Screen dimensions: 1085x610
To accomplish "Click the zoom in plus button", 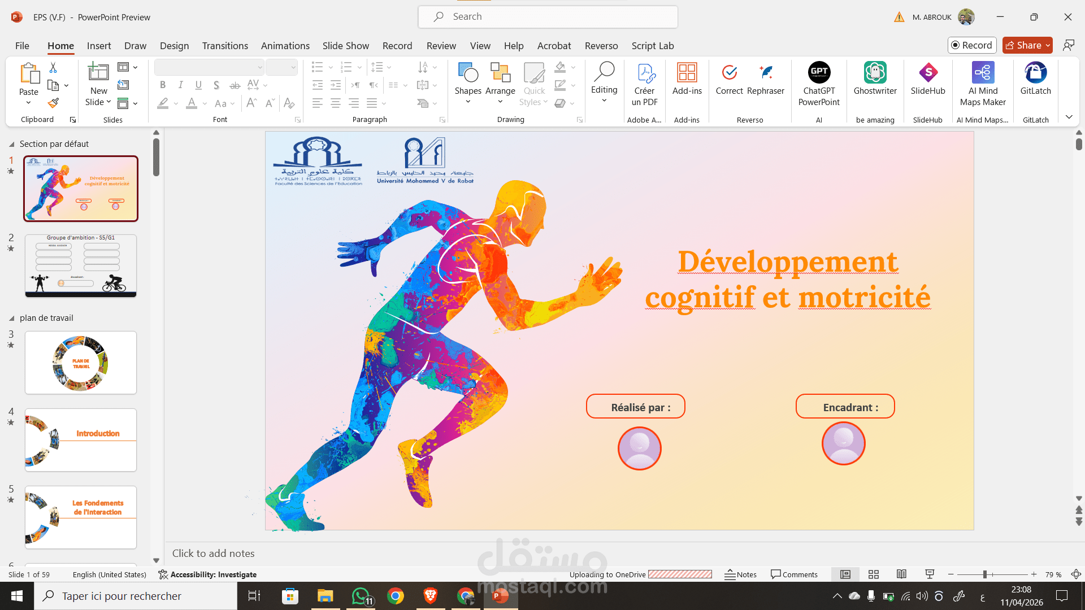I will pos(1034,574).
